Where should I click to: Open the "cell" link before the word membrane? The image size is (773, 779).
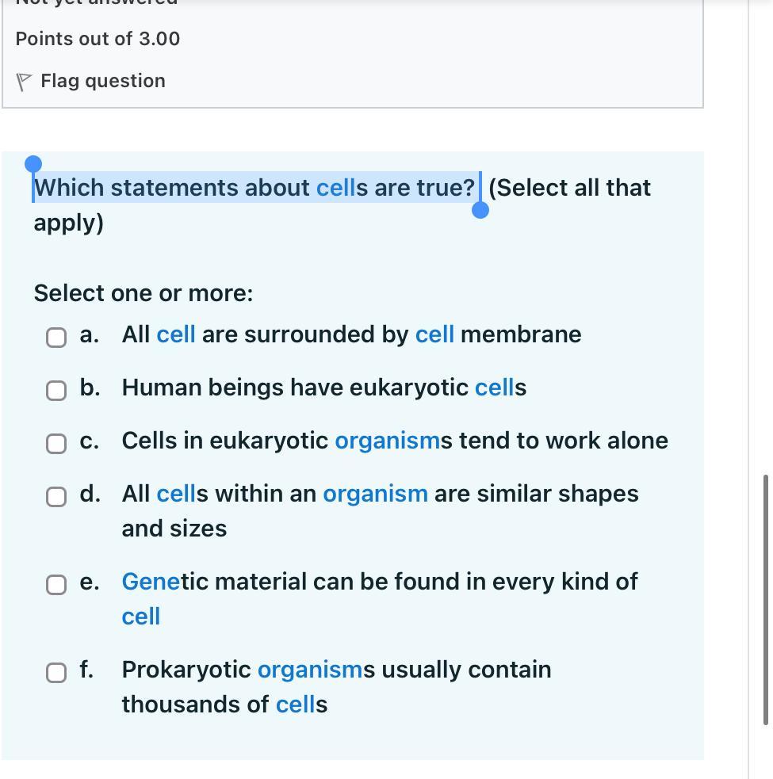(x=434, y=334)
